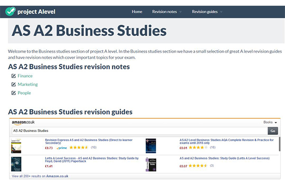Open the Finance revision notes link
This screenshot has width=285, height=190.
click(x=25, y=76)
